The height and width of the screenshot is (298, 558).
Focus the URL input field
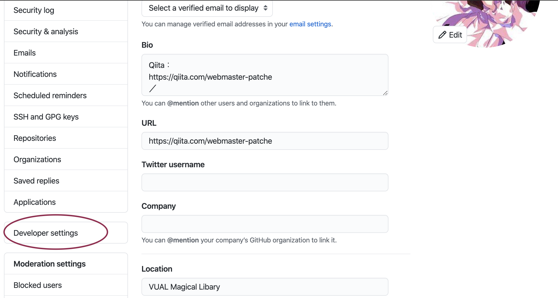(265, 141)
